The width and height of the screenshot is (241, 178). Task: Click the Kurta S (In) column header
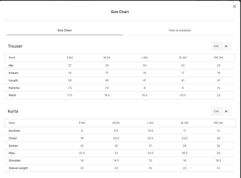point(82,123)
